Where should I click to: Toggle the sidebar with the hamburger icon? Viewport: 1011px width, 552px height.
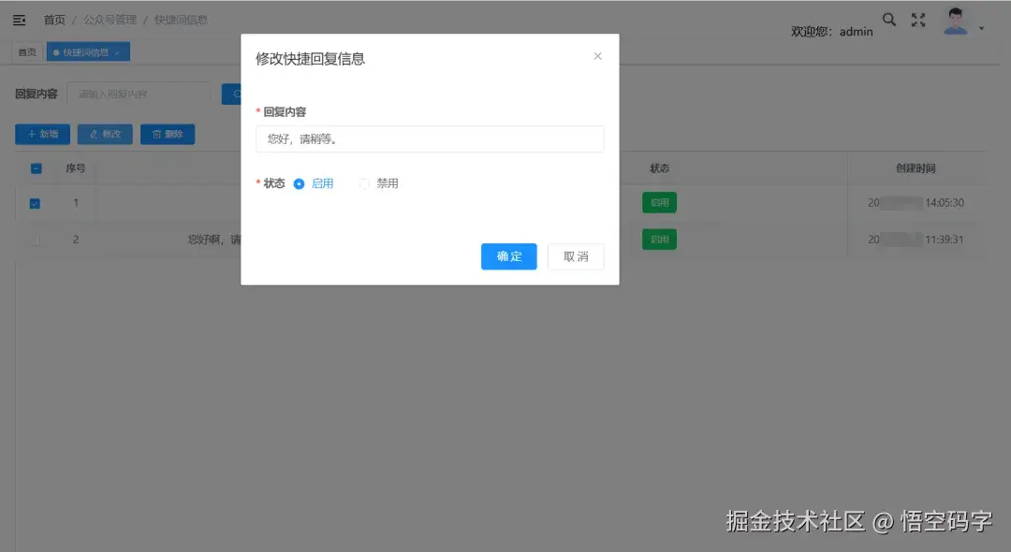(20, 19)
